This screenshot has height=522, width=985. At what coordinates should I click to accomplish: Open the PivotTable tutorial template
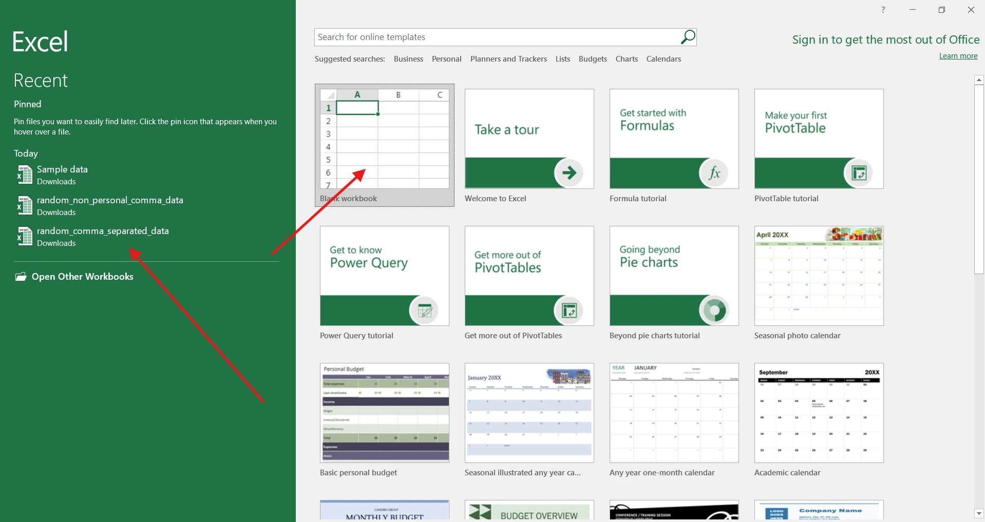pyautogui.click(x=818, y=139)
